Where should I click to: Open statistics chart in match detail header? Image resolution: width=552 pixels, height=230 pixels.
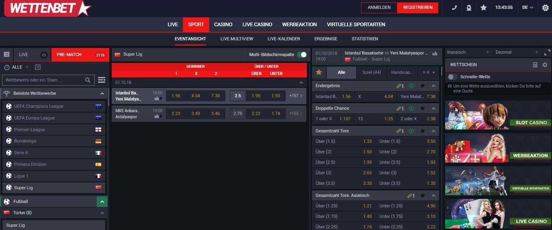(435, 53)
